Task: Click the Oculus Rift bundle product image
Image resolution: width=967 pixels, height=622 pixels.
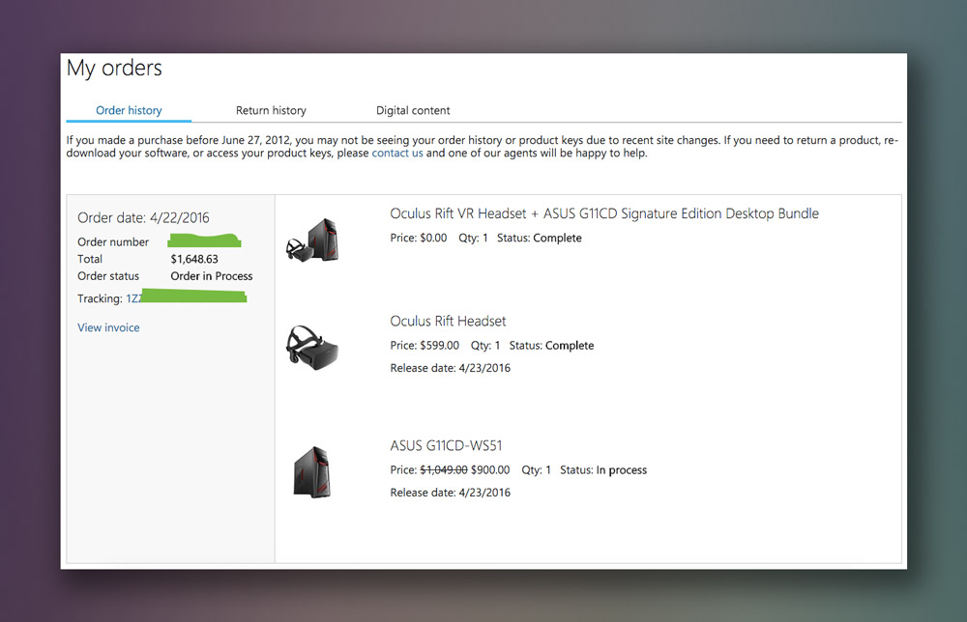Action: [311, 239]
